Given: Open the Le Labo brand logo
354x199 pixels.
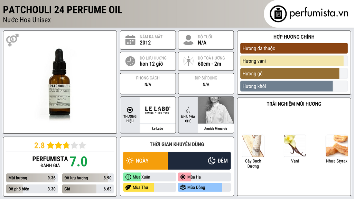Looking at the screenshot, I should [x=157, y=110].
